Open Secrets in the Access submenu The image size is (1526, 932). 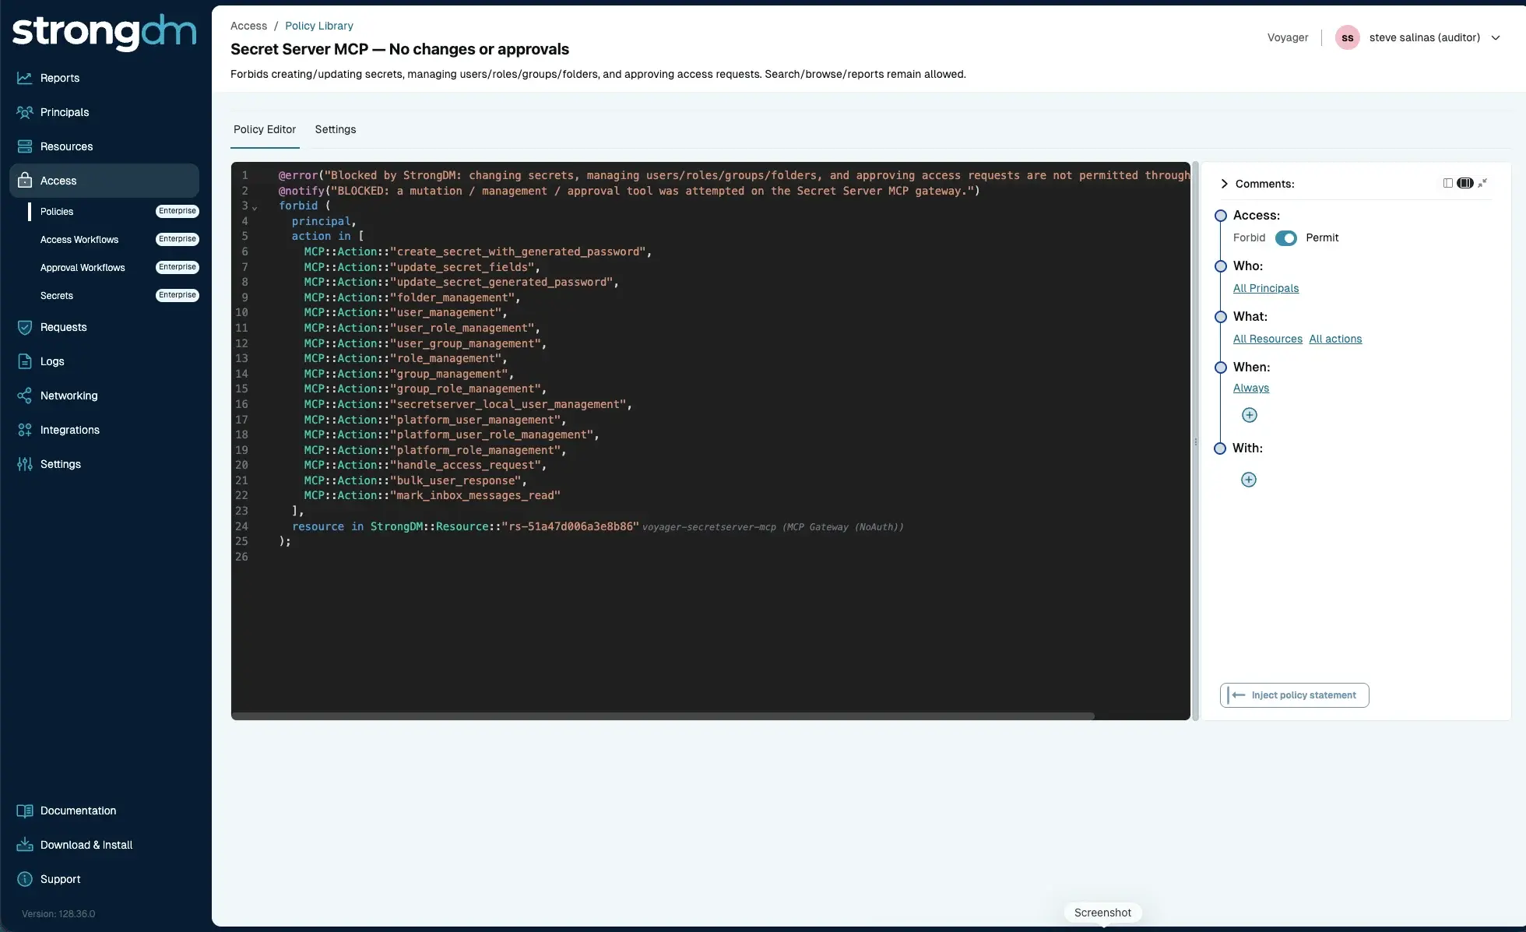coord(57,296)
